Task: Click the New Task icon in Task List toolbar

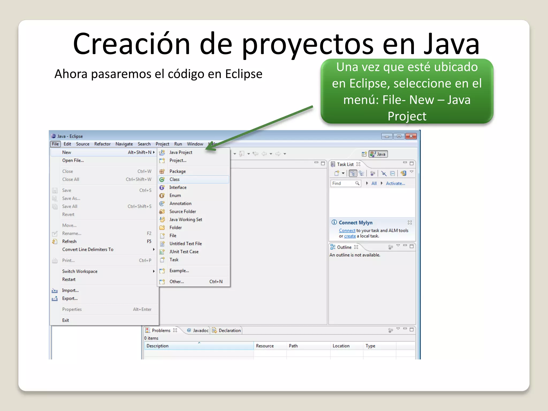Action: 337,173
